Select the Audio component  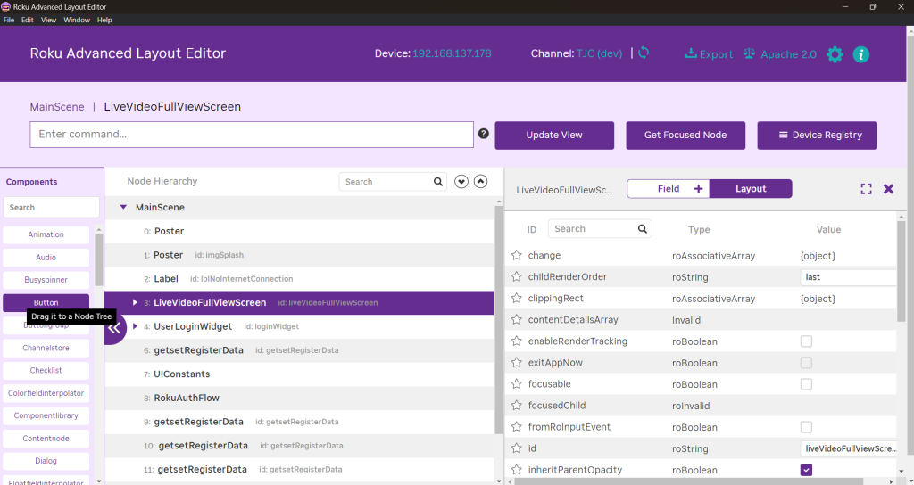pos(46,258)
